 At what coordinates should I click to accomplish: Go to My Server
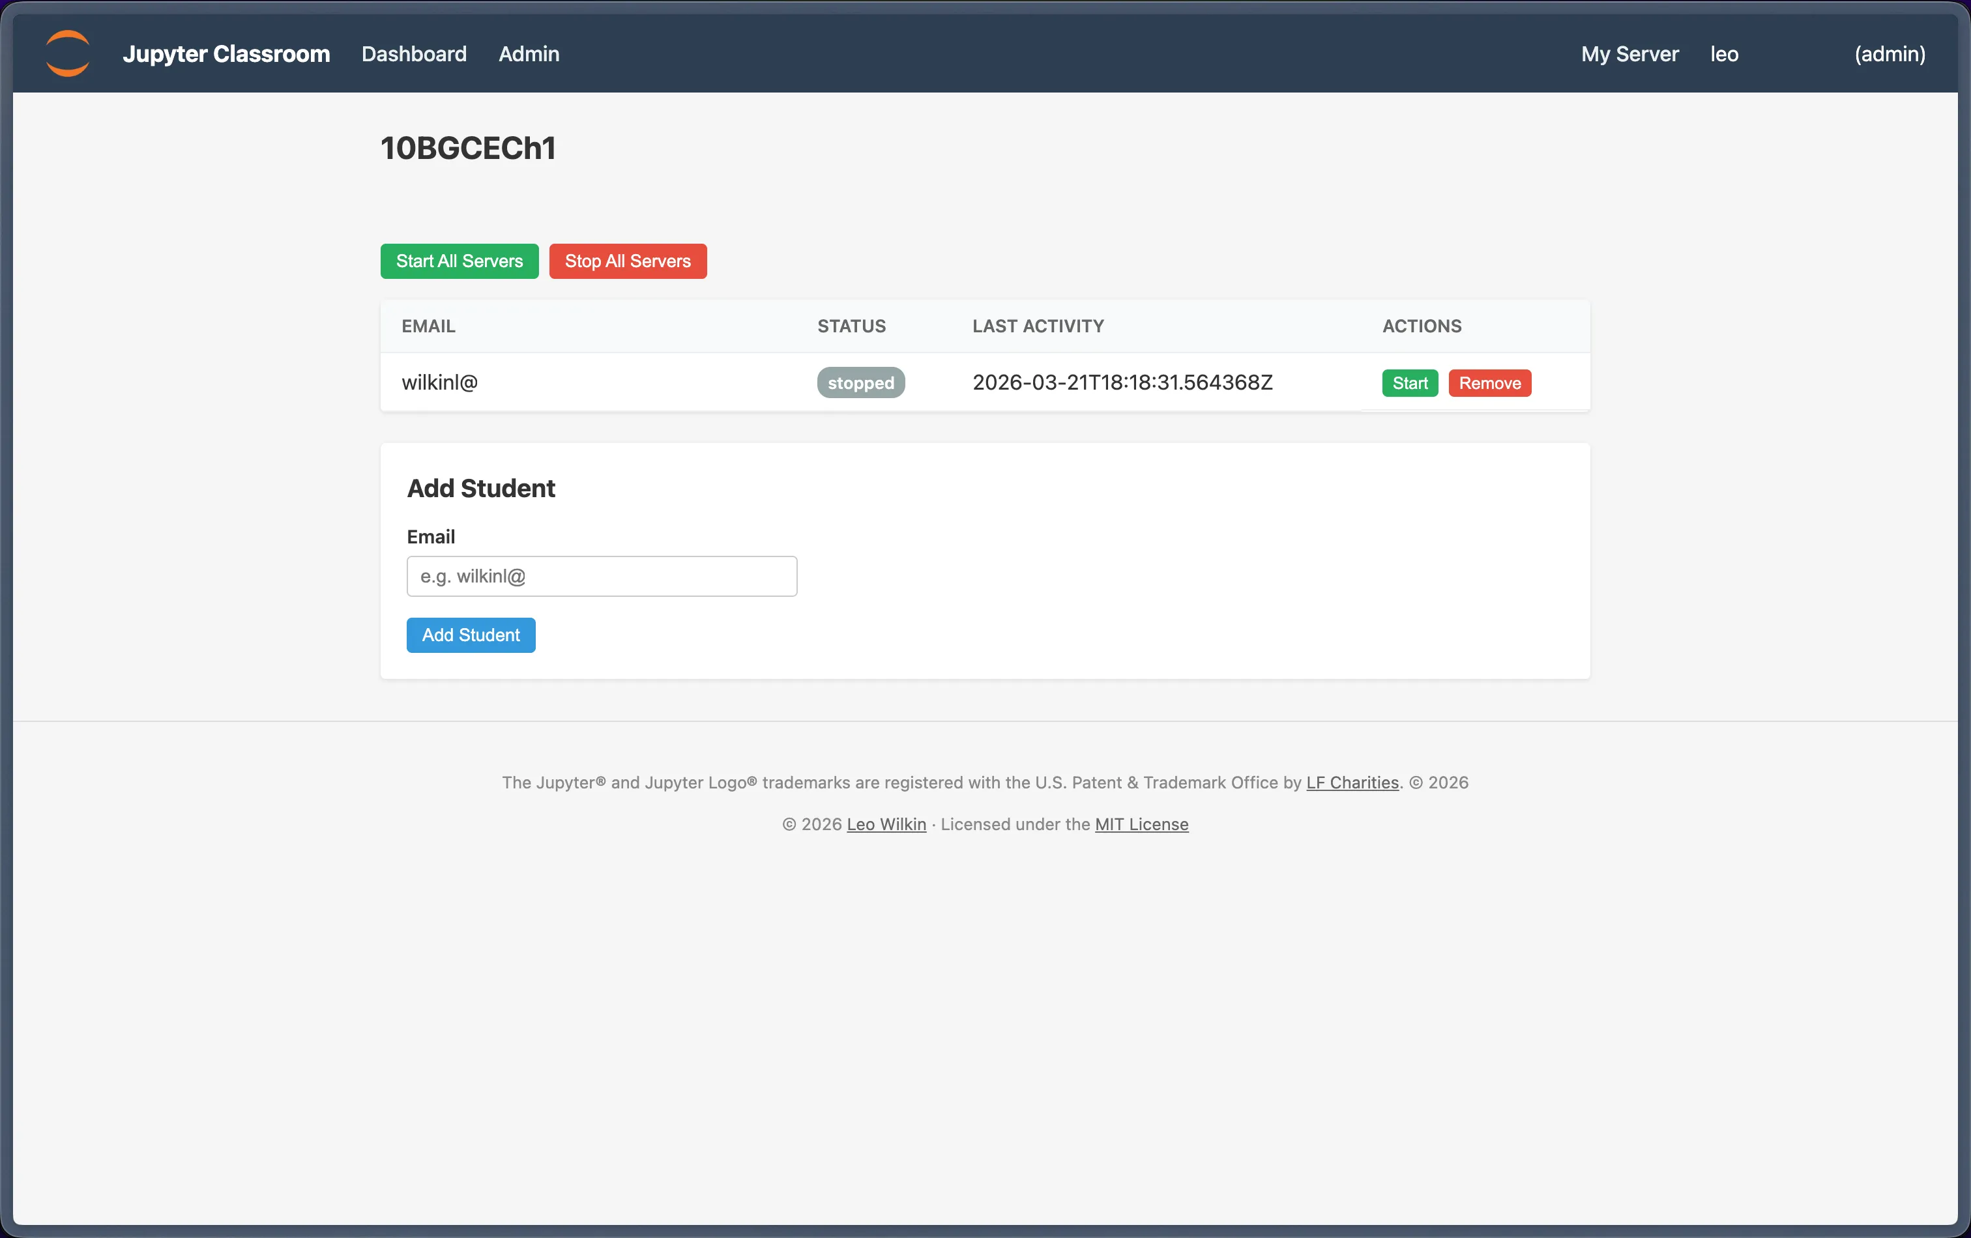(x=1629, y=54)
